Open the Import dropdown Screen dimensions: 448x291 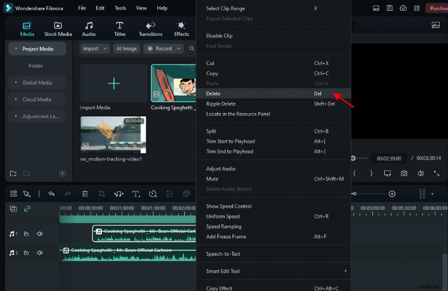95,49
